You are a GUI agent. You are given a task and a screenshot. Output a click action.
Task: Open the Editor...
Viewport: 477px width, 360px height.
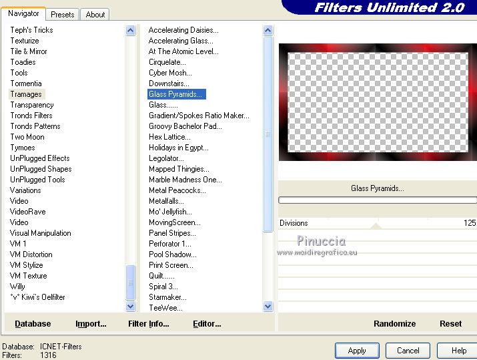[x=207, y=323]
